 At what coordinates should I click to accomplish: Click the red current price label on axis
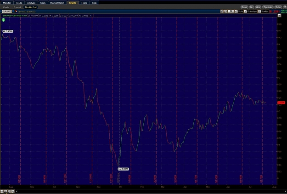[281, 103]
